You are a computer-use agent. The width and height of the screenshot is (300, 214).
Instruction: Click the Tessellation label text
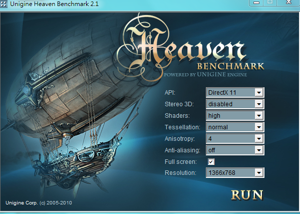(x=182, y=127)
